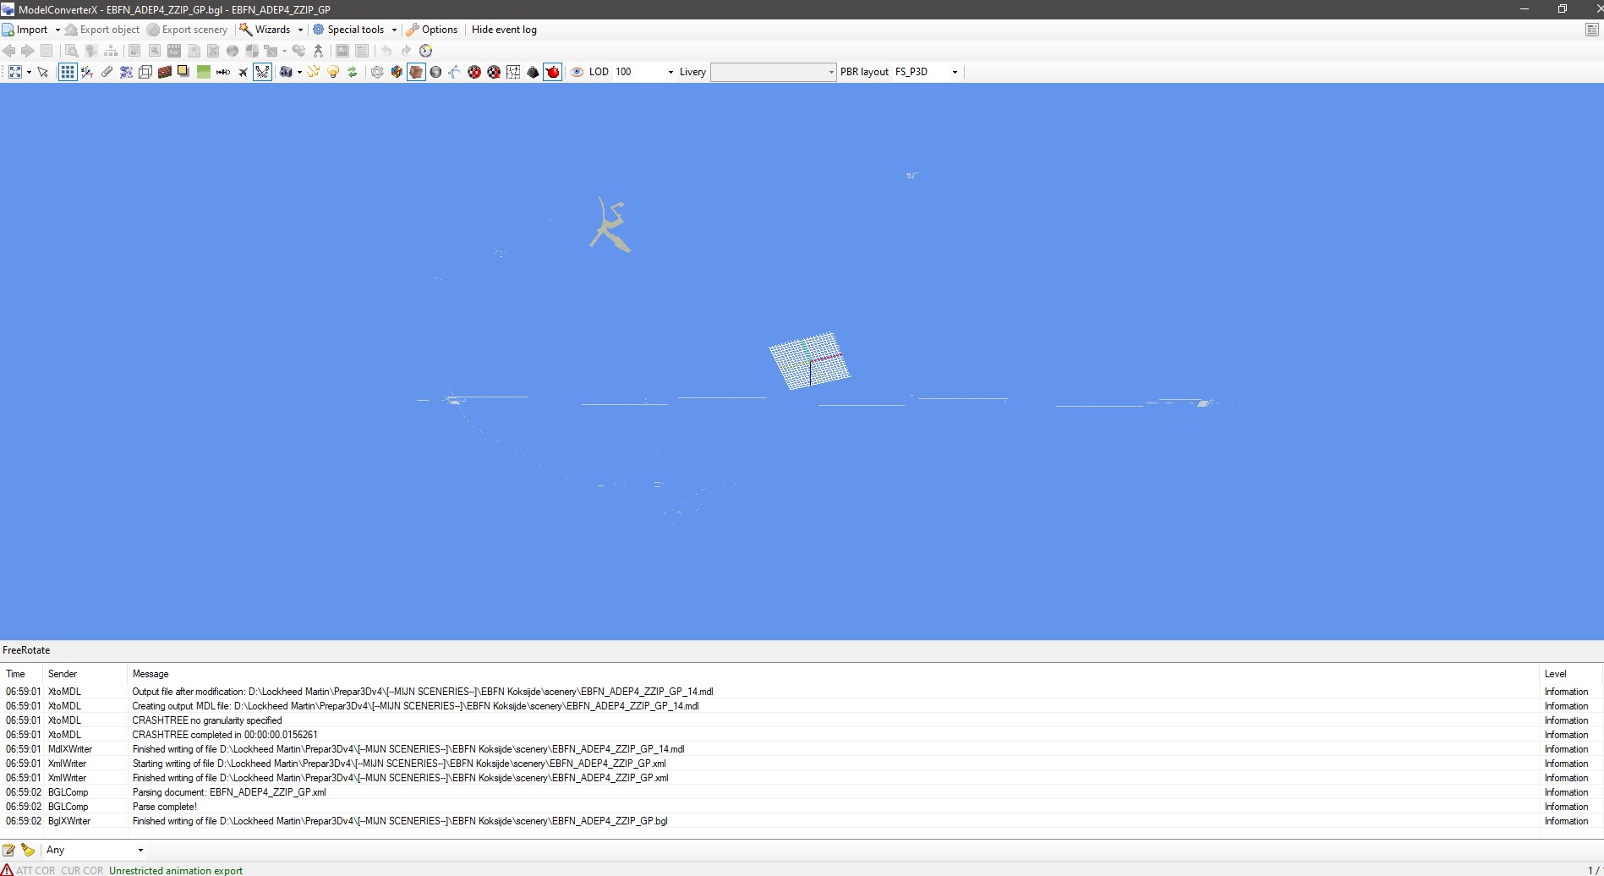Click the airplane icon in the toolbar

coord(243,72)
